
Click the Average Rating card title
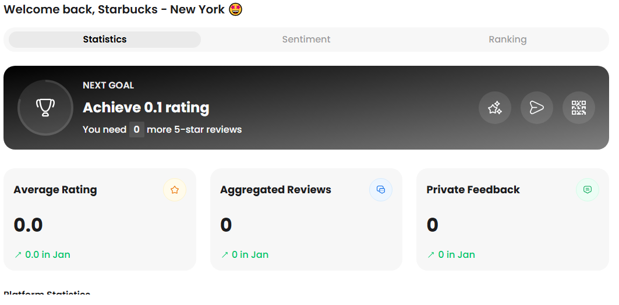(x=55, y=190)
